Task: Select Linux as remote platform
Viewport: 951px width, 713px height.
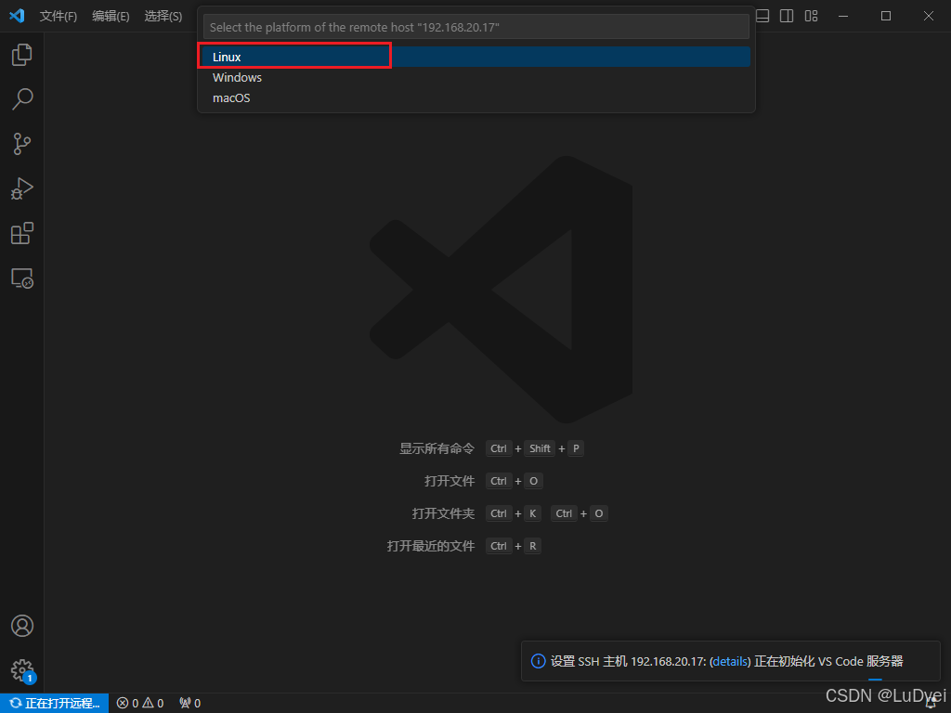Action: 476,57
